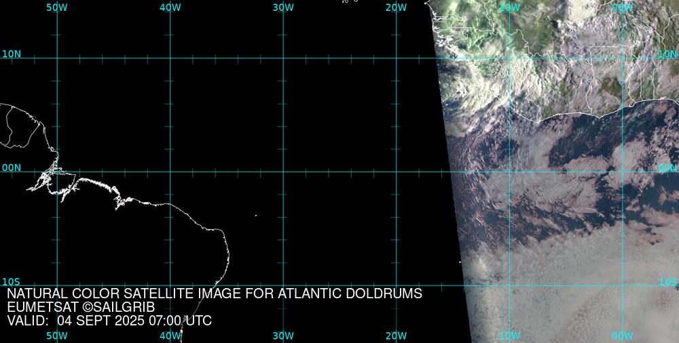
Task: Select the 30W label in the top row
Action: [x=283, y=7]
